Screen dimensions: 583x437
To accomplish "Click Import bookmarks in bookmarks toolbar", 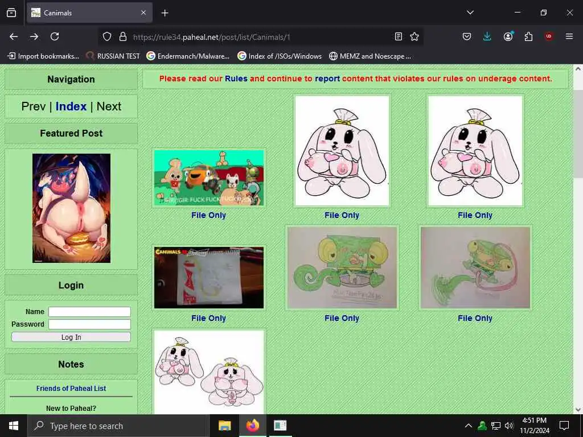I will 43,56.
